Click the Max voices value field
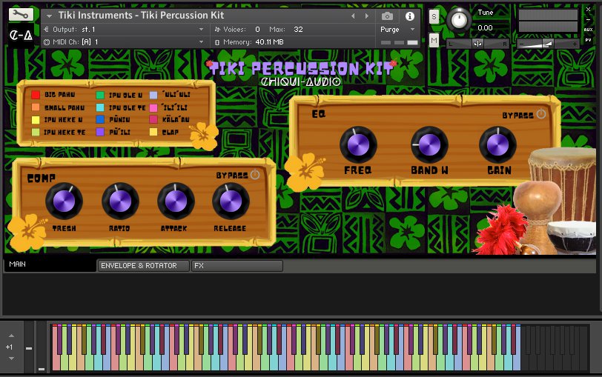This screenshot has width=602, height=377. (x=299, y=30)
